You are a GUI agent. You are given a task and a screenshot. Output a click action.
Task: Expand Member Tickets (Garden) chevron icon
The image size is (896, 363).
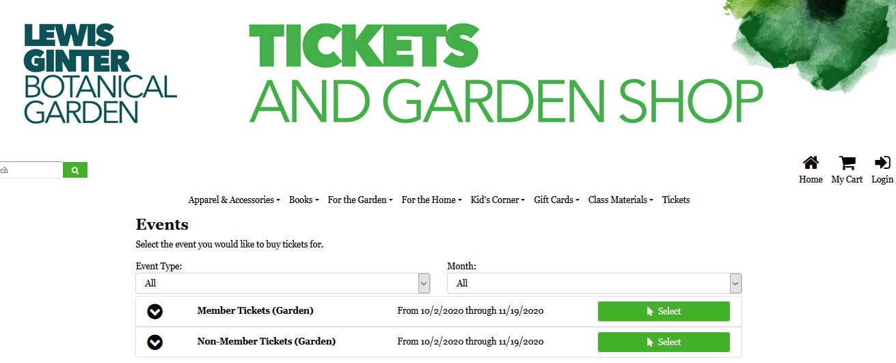click(155, 311)
